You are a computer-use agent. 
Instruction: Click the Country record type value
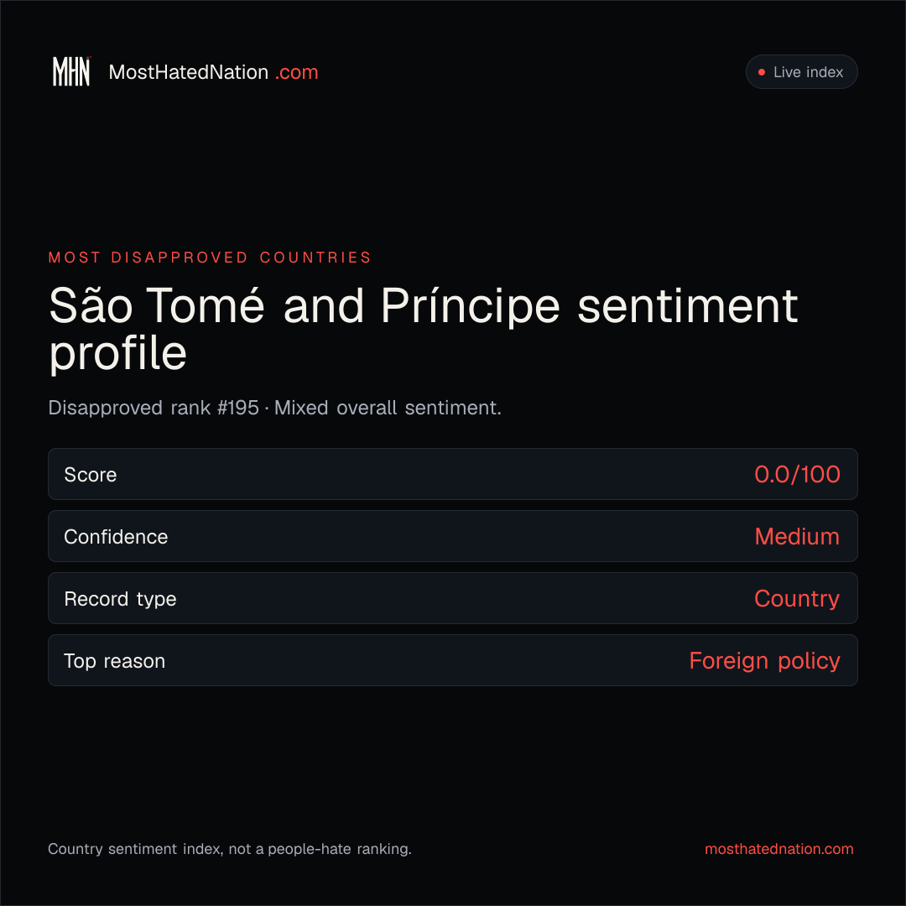[797, 599]
